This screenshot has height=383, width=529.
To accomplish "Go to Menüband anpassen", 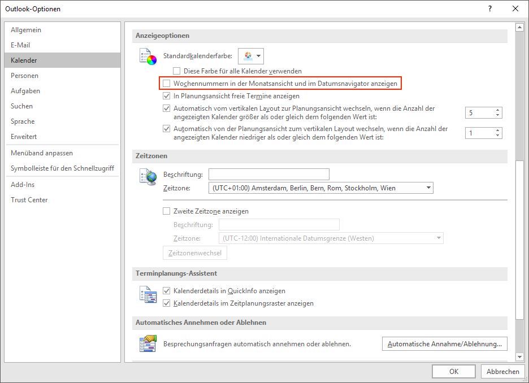I will click(62, 153).
